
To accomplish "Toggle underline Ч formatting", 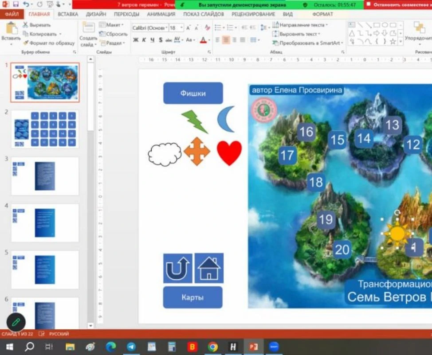I will pyautogui.click(x=152, y=40).
